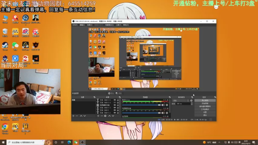The width and height of the screenshot is (258, 145).
Task: Open the 文件(F) File menu in OBS
Action: click(75, 25)
